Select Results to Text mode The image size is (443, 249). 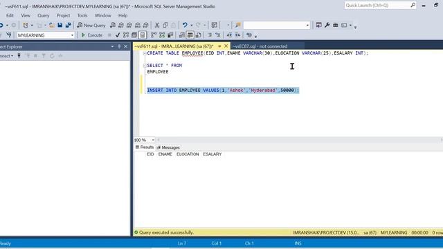point(181,35)
